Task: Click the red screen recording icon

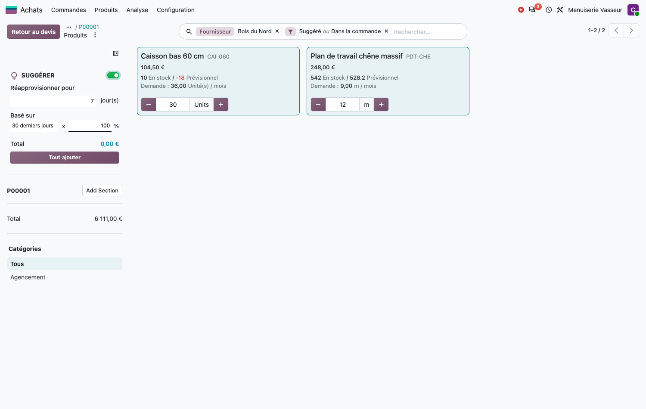Action: coord(521,10)
